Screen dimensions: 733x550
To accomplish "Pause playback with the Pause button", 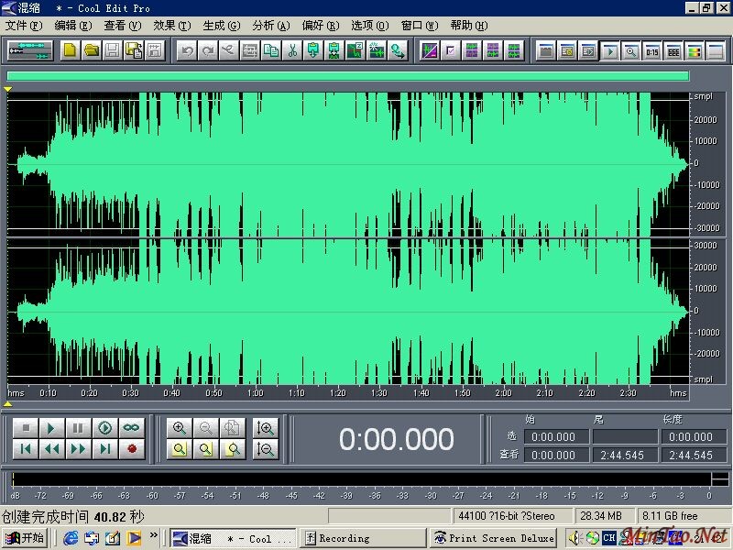I will (x=79, y=428).
